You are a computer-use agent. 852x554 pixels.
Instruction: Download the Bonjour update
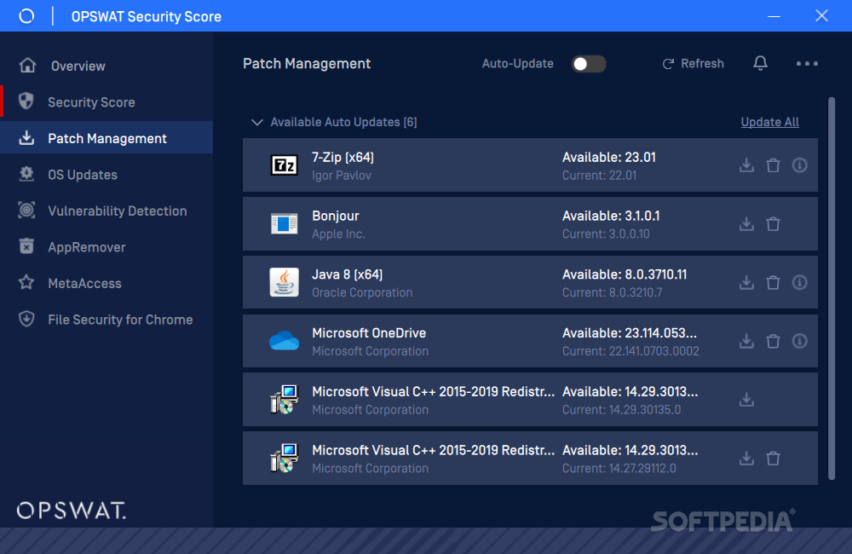pyautogui.click(x=746, y=223)
